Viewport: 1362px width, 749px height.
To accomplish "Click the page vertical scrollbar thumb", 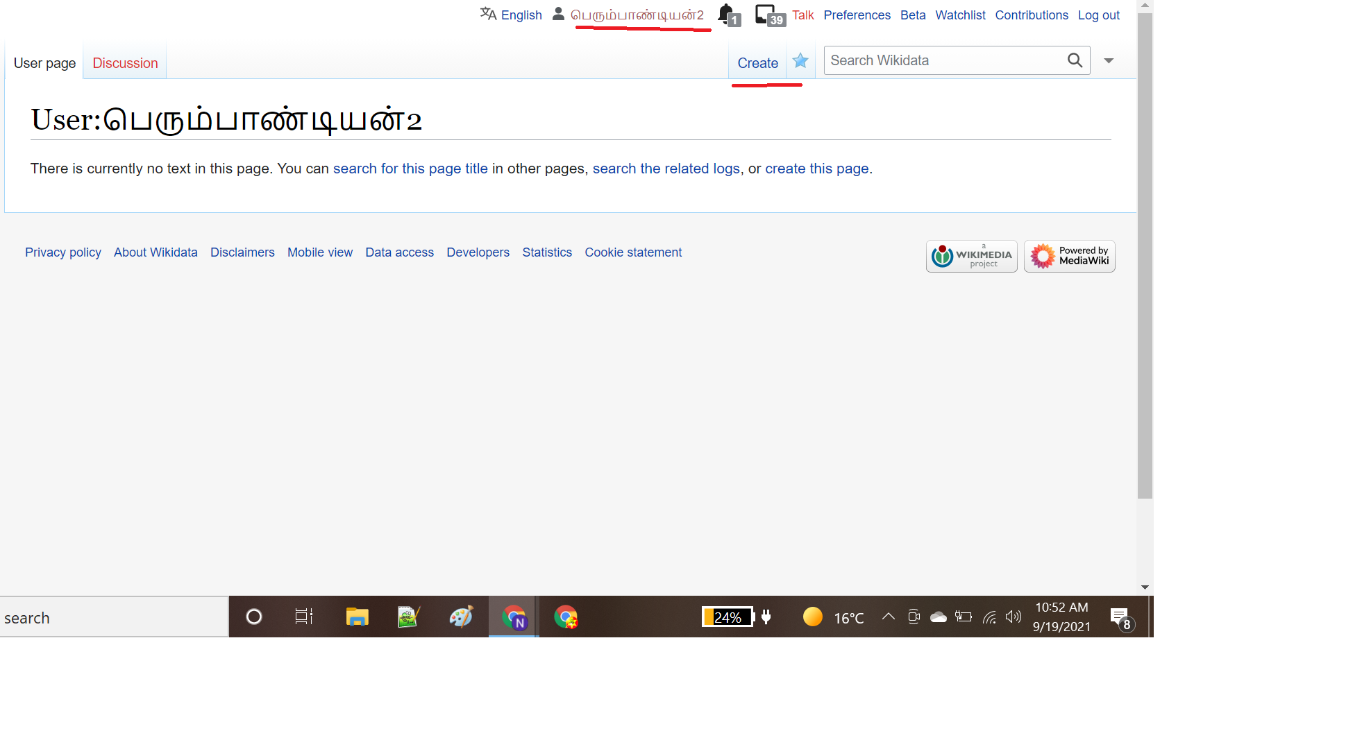I will tap(1145, 257).
